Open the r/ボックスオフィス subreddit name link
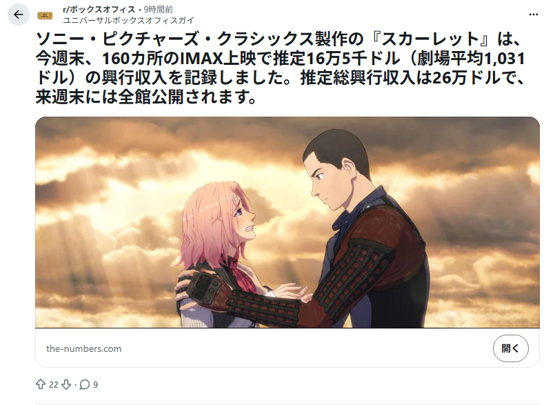This screenshot has height=405, width=544. tap(99, 10)
